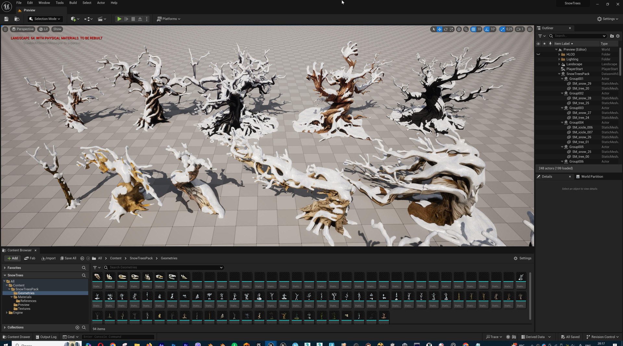Open the camera speed setting

[x=520, y=29]
